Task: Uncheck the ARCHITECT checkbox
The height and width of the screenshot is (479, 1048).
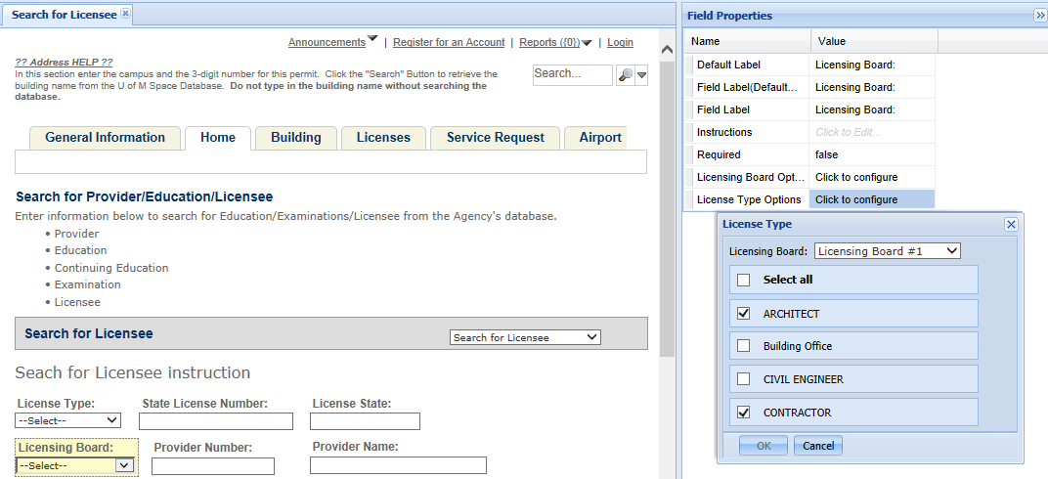Action: click(x=744, y=314)
